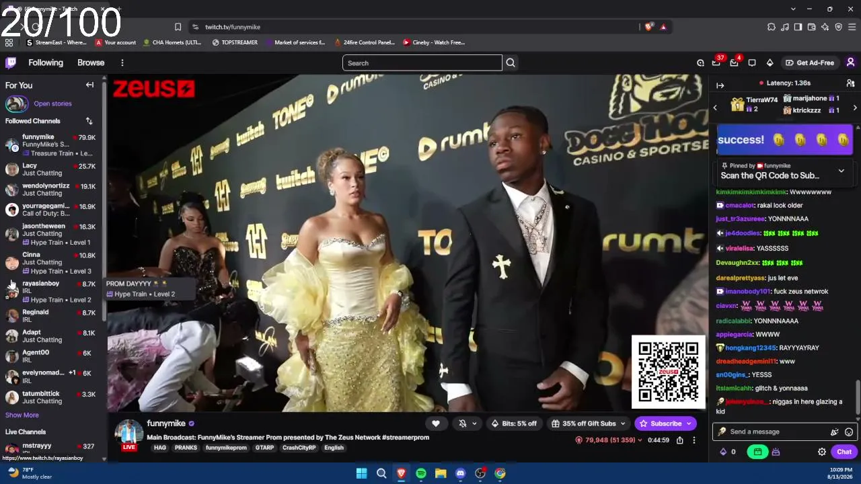Image resolution: width=861 pixels, height=484 pixels.
Task: Open tatumbittick's channel in the sidebar
Action: [x=52, y=397]
